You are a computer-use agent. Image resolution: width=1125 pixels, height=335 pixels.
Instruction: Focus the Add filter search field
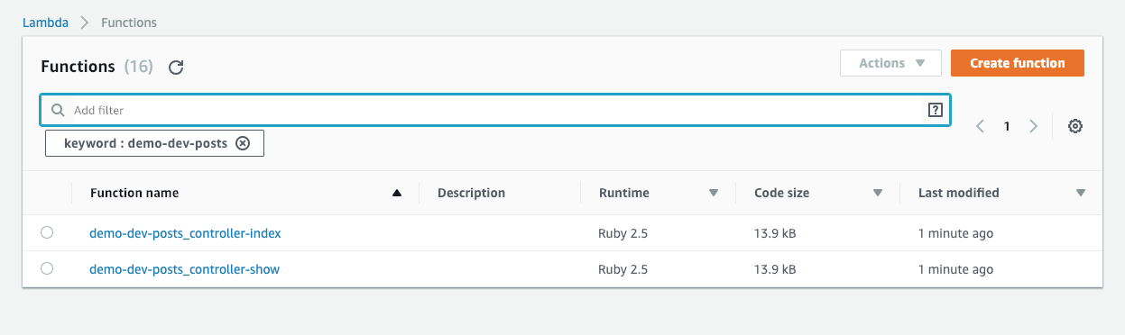[x=495, y=110]
